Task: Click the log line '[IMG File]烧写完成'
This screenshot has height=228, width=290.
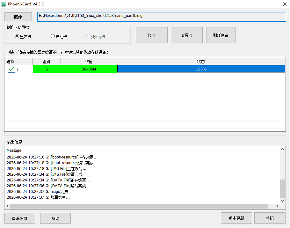Action: pyautogui.click(x=45, y=174)
